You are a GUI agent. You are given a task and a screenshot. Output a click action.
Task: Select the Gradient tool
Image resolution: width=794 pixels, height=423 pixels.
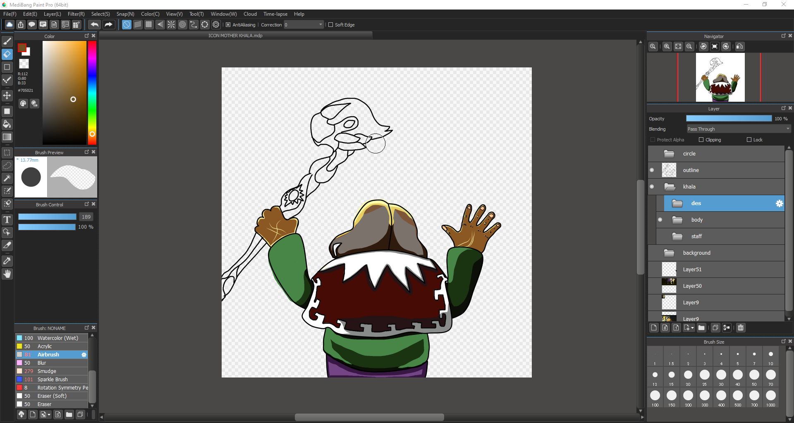[x=7, y=137]
